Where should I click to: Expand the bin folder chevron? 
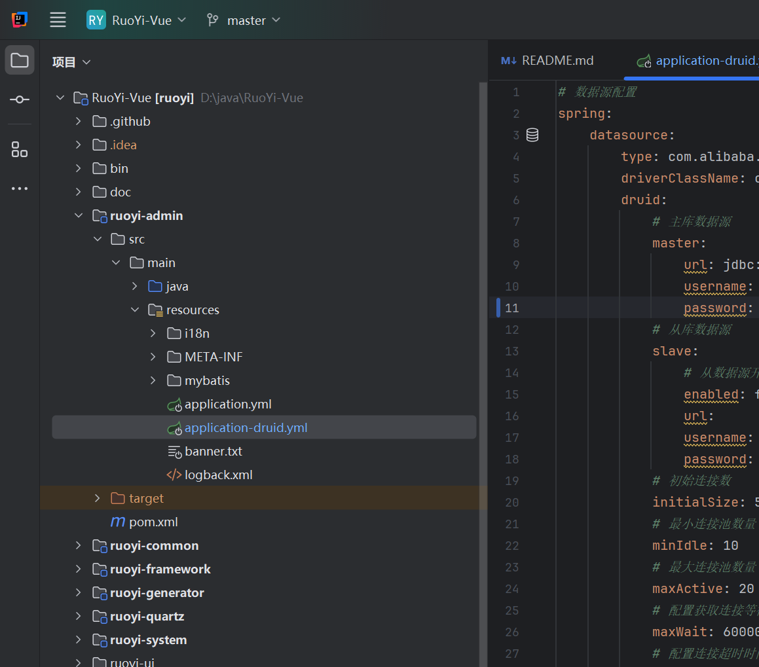point(79,168)
